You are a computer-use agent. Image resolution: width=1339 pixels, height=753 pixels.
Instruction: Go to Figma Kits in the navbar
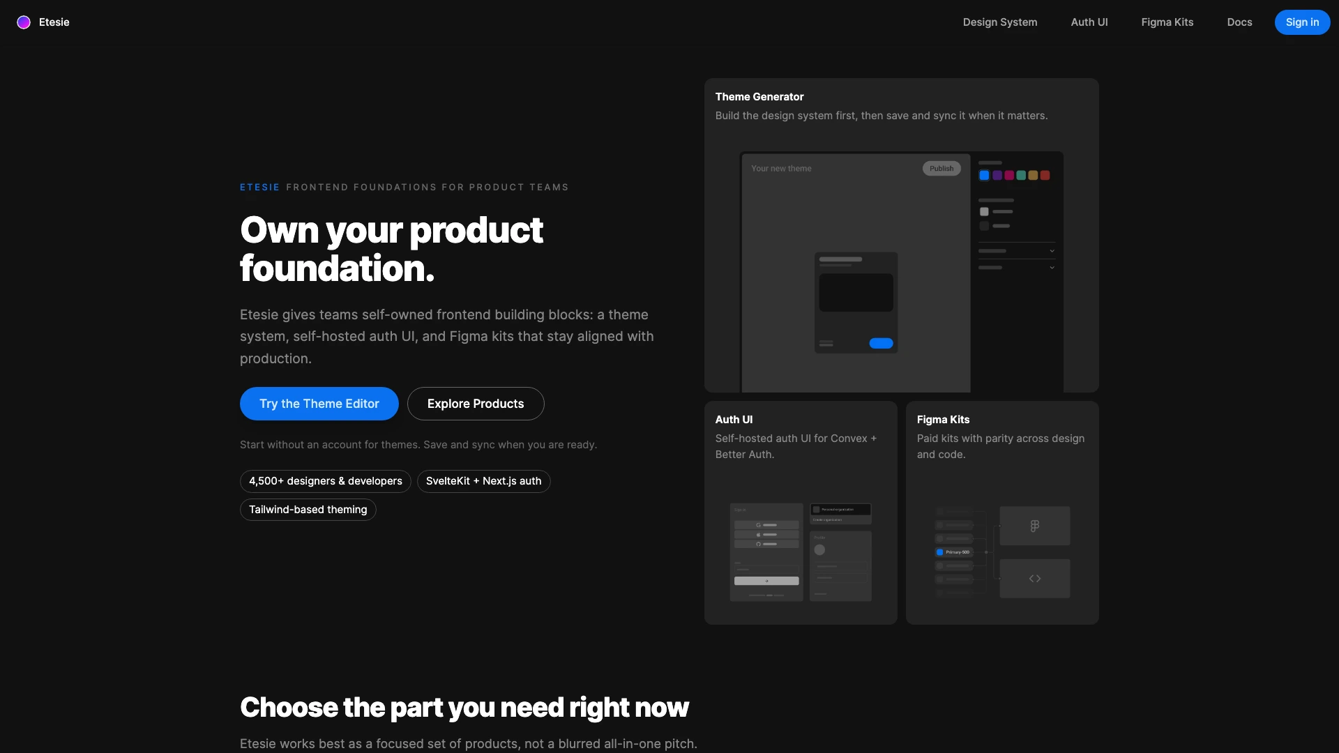tap(1167, 22)
